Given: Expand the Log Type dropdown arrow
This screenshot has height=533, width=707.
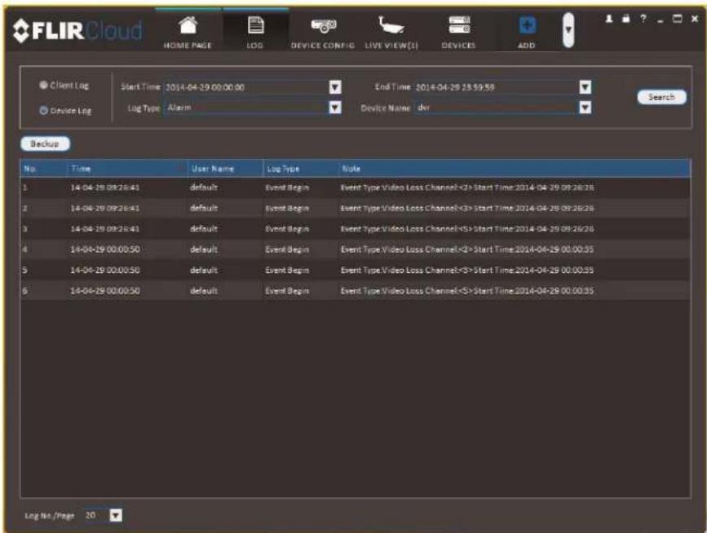Looking at the screenshot, I should click(335, 108).
